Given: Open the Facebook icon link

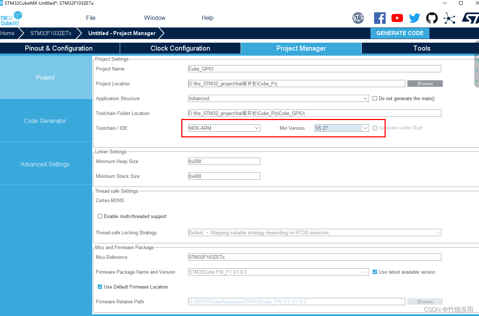Looking at the screenshot, I should pos(380,18).
